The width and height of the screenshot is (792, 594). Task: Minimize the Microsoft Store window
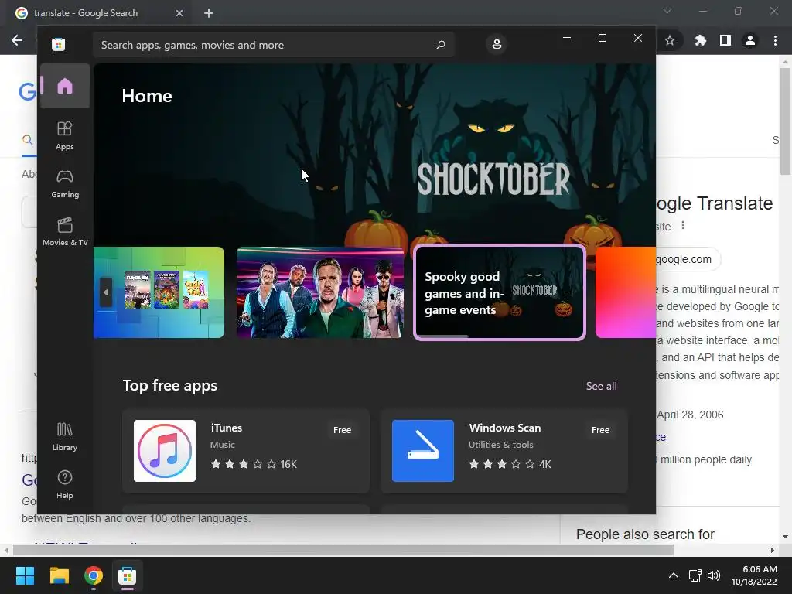(x=567, y=38)
